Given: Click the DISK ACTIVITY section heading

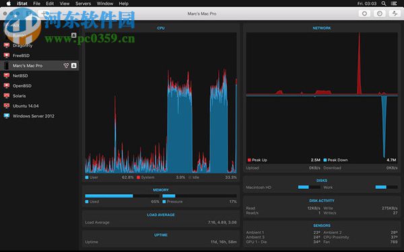Looking at the screenshot, I should pyautogui.click(x=322, y=200).
